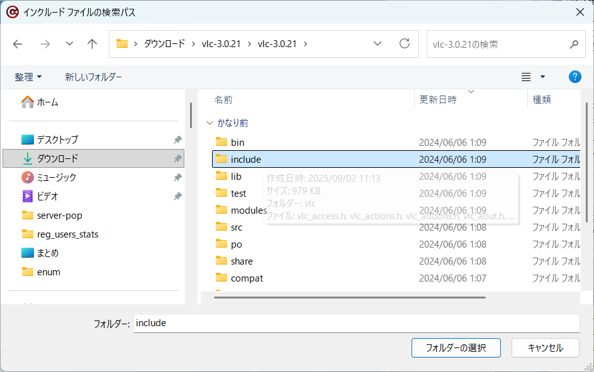
Task: Click the navigation pane scrollbar
Action: coord(191,116)
